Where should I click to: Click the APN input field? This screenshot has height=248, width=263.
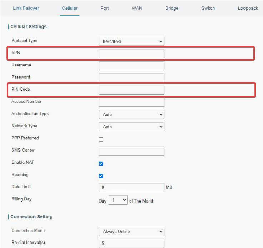131,53
